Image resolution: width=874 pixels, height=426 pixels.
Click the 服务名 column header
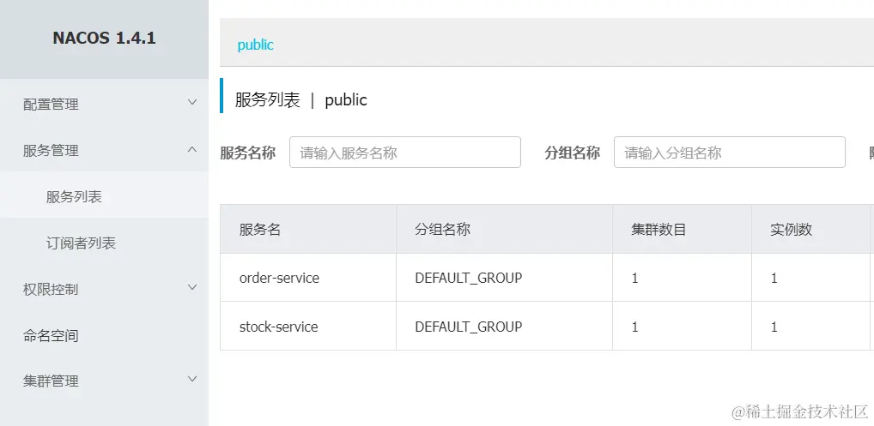click(260, 230)
